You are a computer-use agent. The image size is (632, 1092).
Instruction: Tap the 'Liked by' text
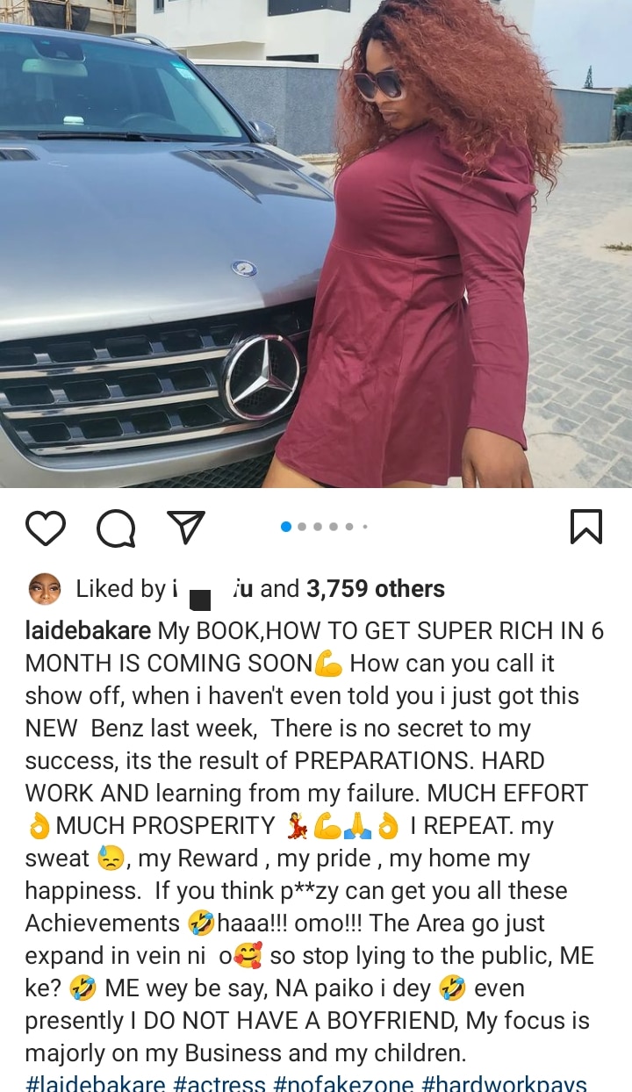tap(120, 589)
